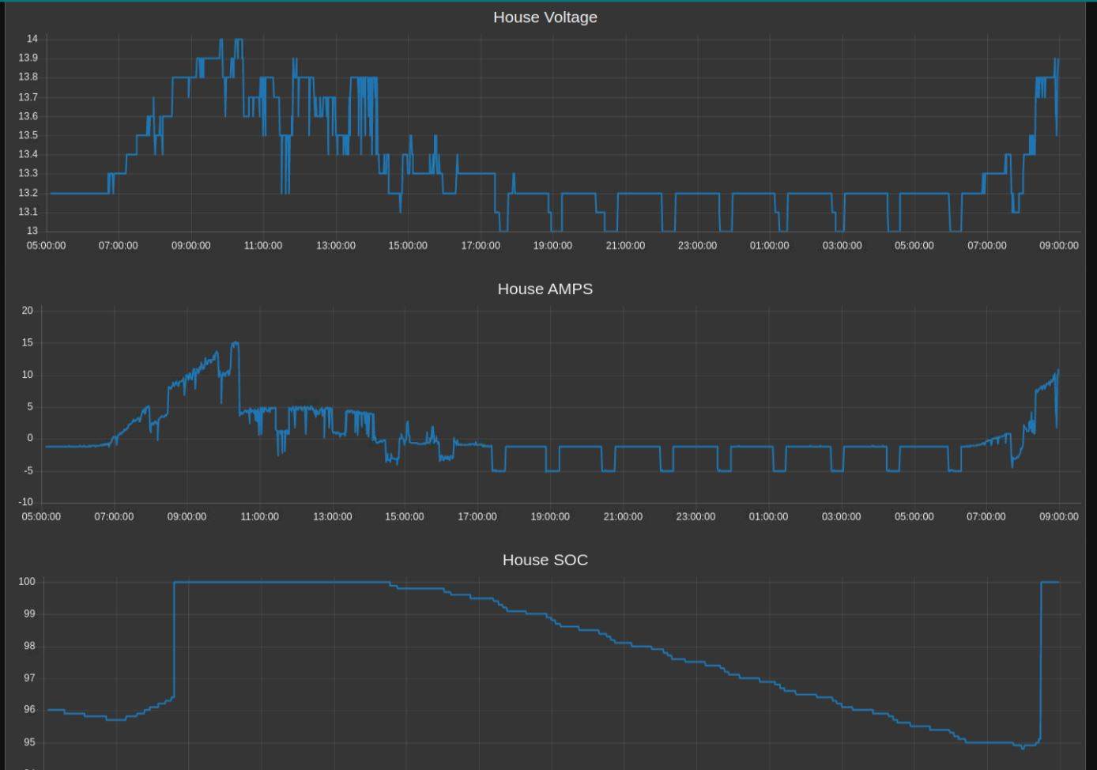Click the 13.1 label on voltage y-axis
1097x770 pixels.
[x=28, y=212]
